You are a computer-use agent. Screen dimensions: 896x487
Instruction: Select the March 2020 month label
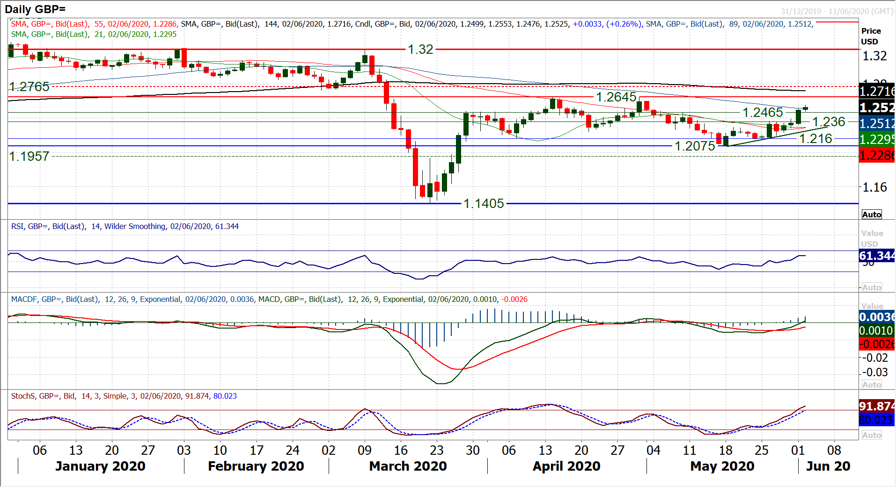pos(408,466)
